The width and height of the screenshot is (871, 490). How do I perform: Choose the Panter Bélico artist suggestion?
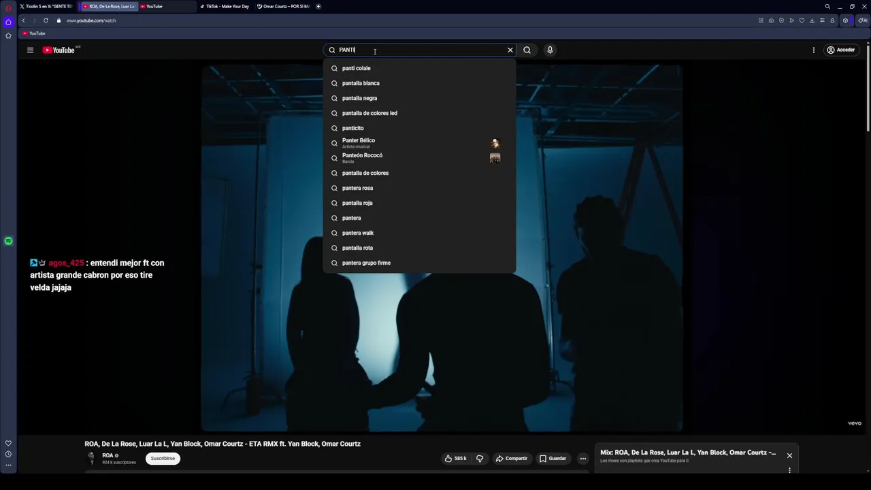tap(420, 143)
